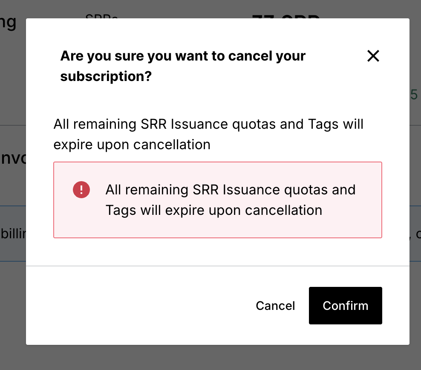The height and width of the screenshot is (370, 421).
Task: Click the dimmed SRRs label behind the dialog
Action: (101, 16)
